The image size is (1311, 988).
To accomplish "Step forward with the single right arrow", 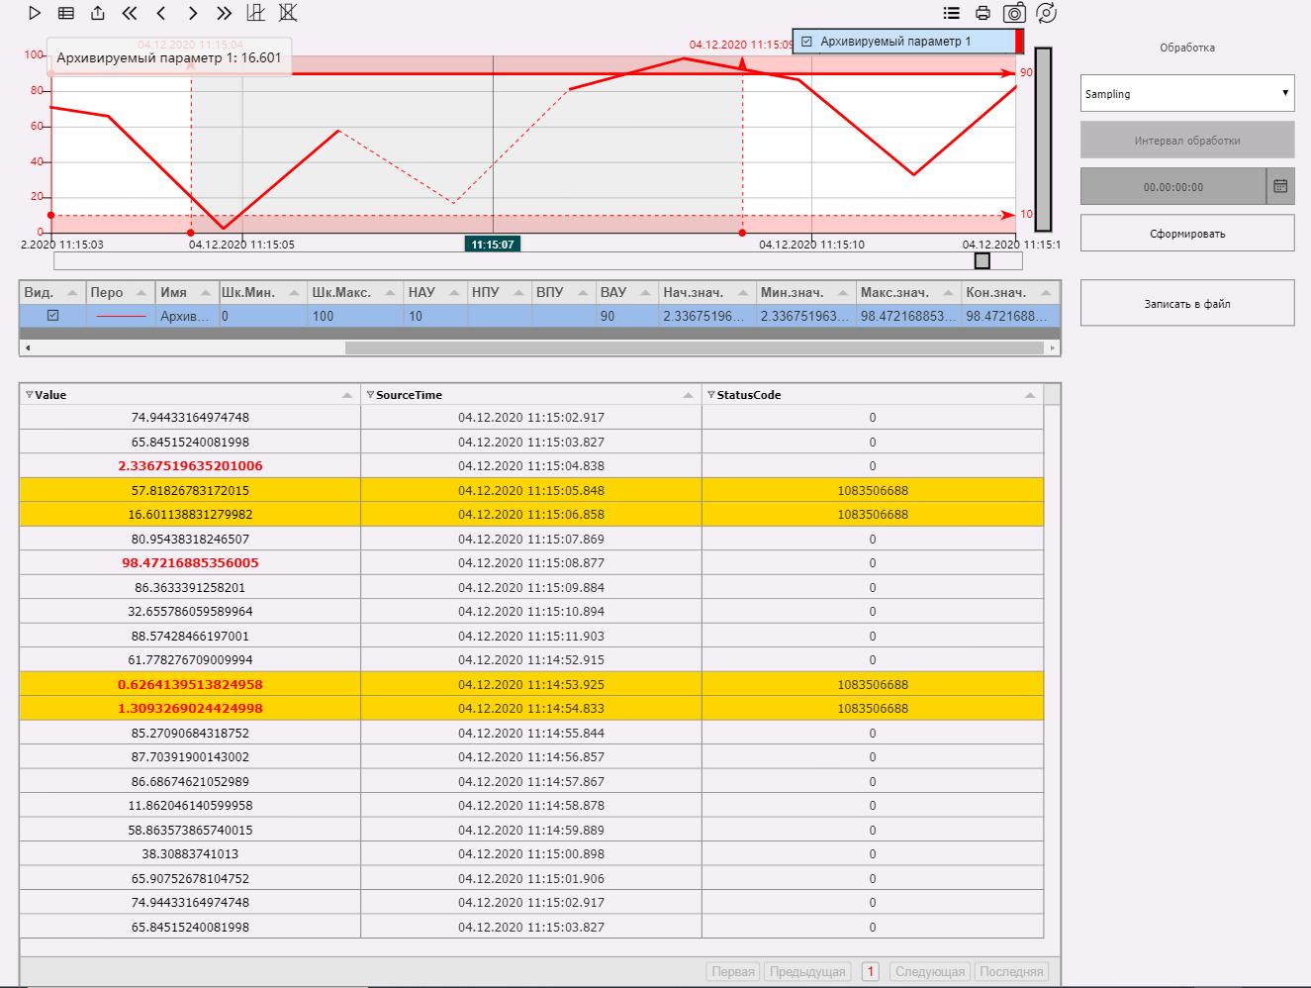I will [193, 13].
